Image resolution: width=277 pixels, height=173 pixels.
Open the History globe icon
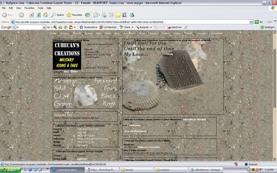coord(87,15)
